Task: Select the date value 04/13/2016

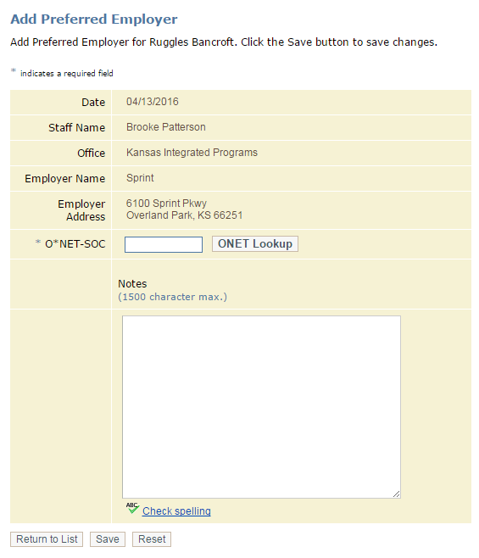Action: 153,102
